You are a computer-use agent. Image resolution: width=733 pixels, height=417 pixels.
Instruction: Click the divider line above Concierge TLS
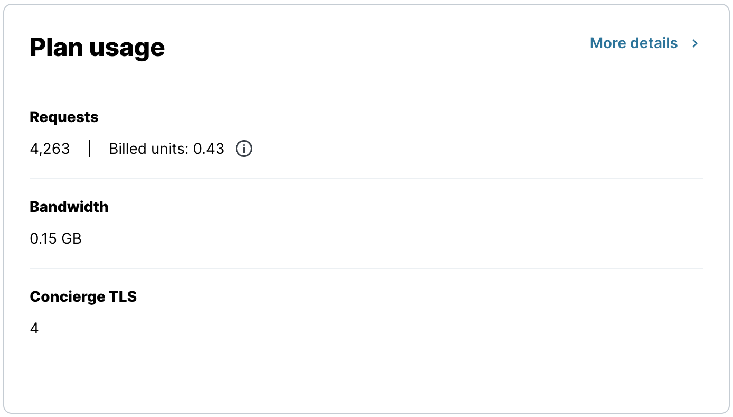[x=366, y=268]
